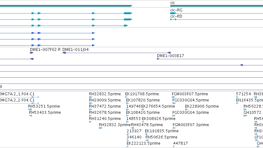Click the large terminal exon of top transcript

pyautogui.click(x=128, y=13)
